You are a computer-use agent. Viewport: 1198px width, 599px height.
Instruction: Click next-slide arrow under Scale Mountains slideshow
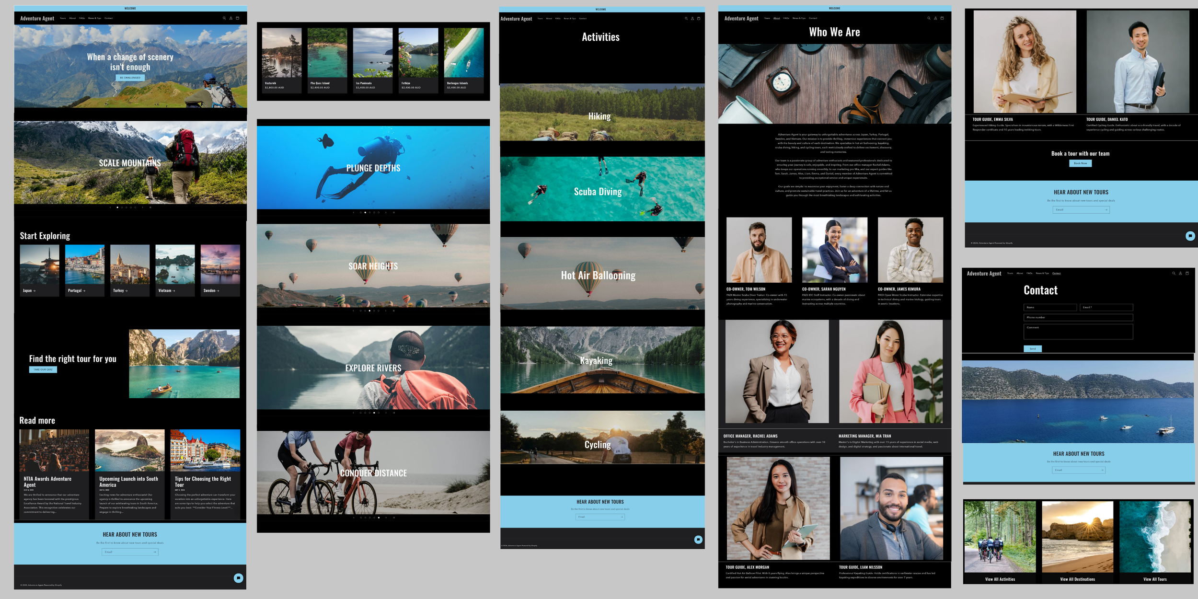pos(142,207)
